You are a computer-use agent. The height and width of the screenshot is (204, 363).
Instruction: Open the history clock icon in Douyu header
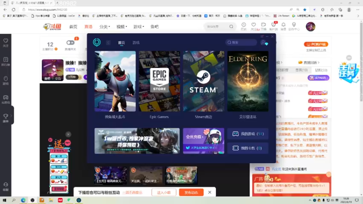(244, 25)
